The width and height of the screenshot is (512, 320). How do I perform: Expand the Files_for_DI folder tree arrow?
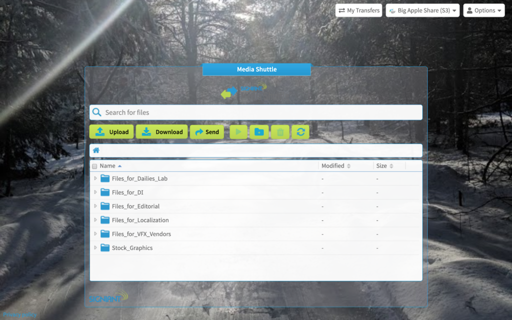click(95, 192)
